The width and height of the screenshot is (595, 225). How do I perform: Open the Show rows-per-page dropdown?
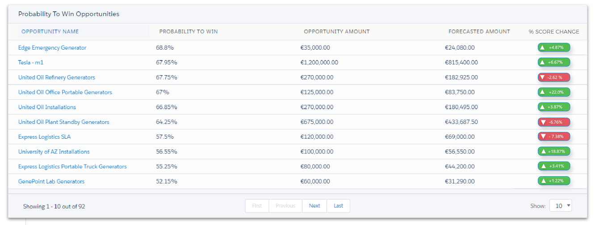click(561, 206)
